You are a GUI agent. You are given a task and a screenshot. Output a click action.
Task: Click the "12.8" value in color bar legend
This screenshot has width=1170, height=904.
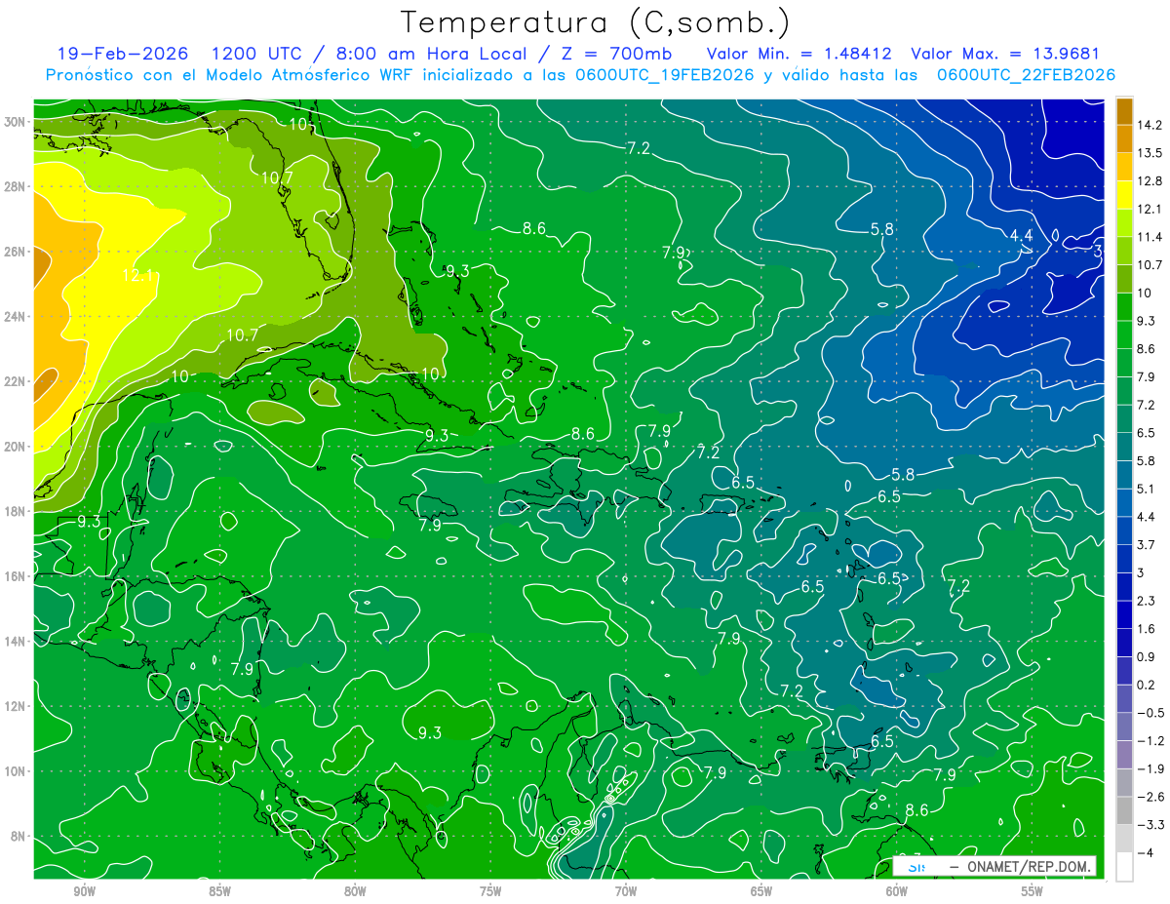[1150, 181]
